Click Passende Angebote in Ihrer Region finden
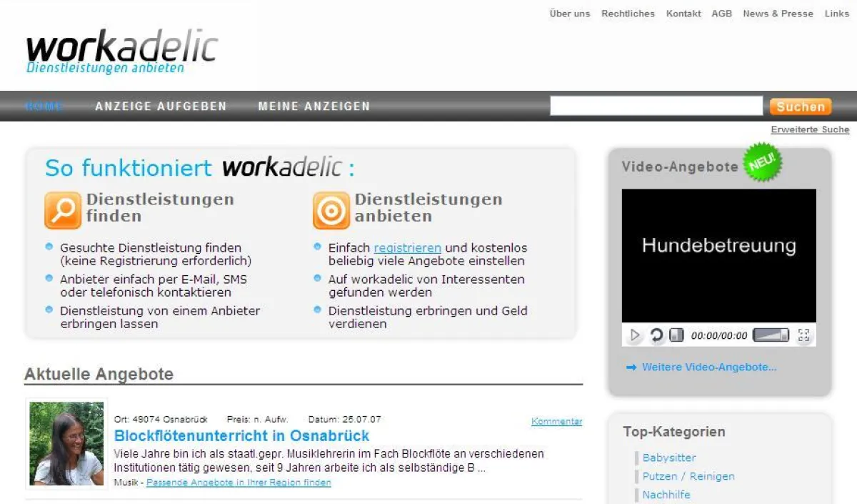 [x=239, y=483]
